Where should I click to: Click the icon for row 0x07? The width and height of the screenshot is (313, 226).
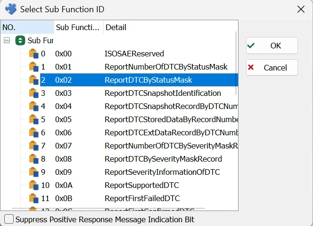pyautogui.click(x=34, y=146)
